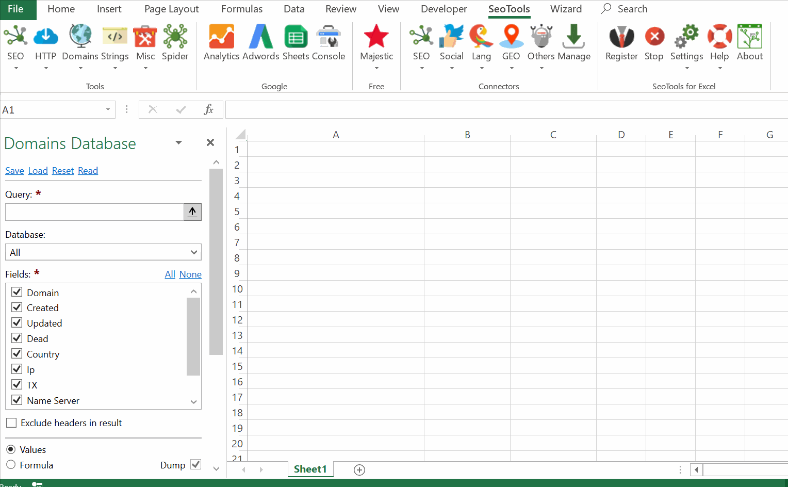The width and height of the screenshot is (788, 487).
Task: Click the query cell reference picker button
Action: [192, 212]
